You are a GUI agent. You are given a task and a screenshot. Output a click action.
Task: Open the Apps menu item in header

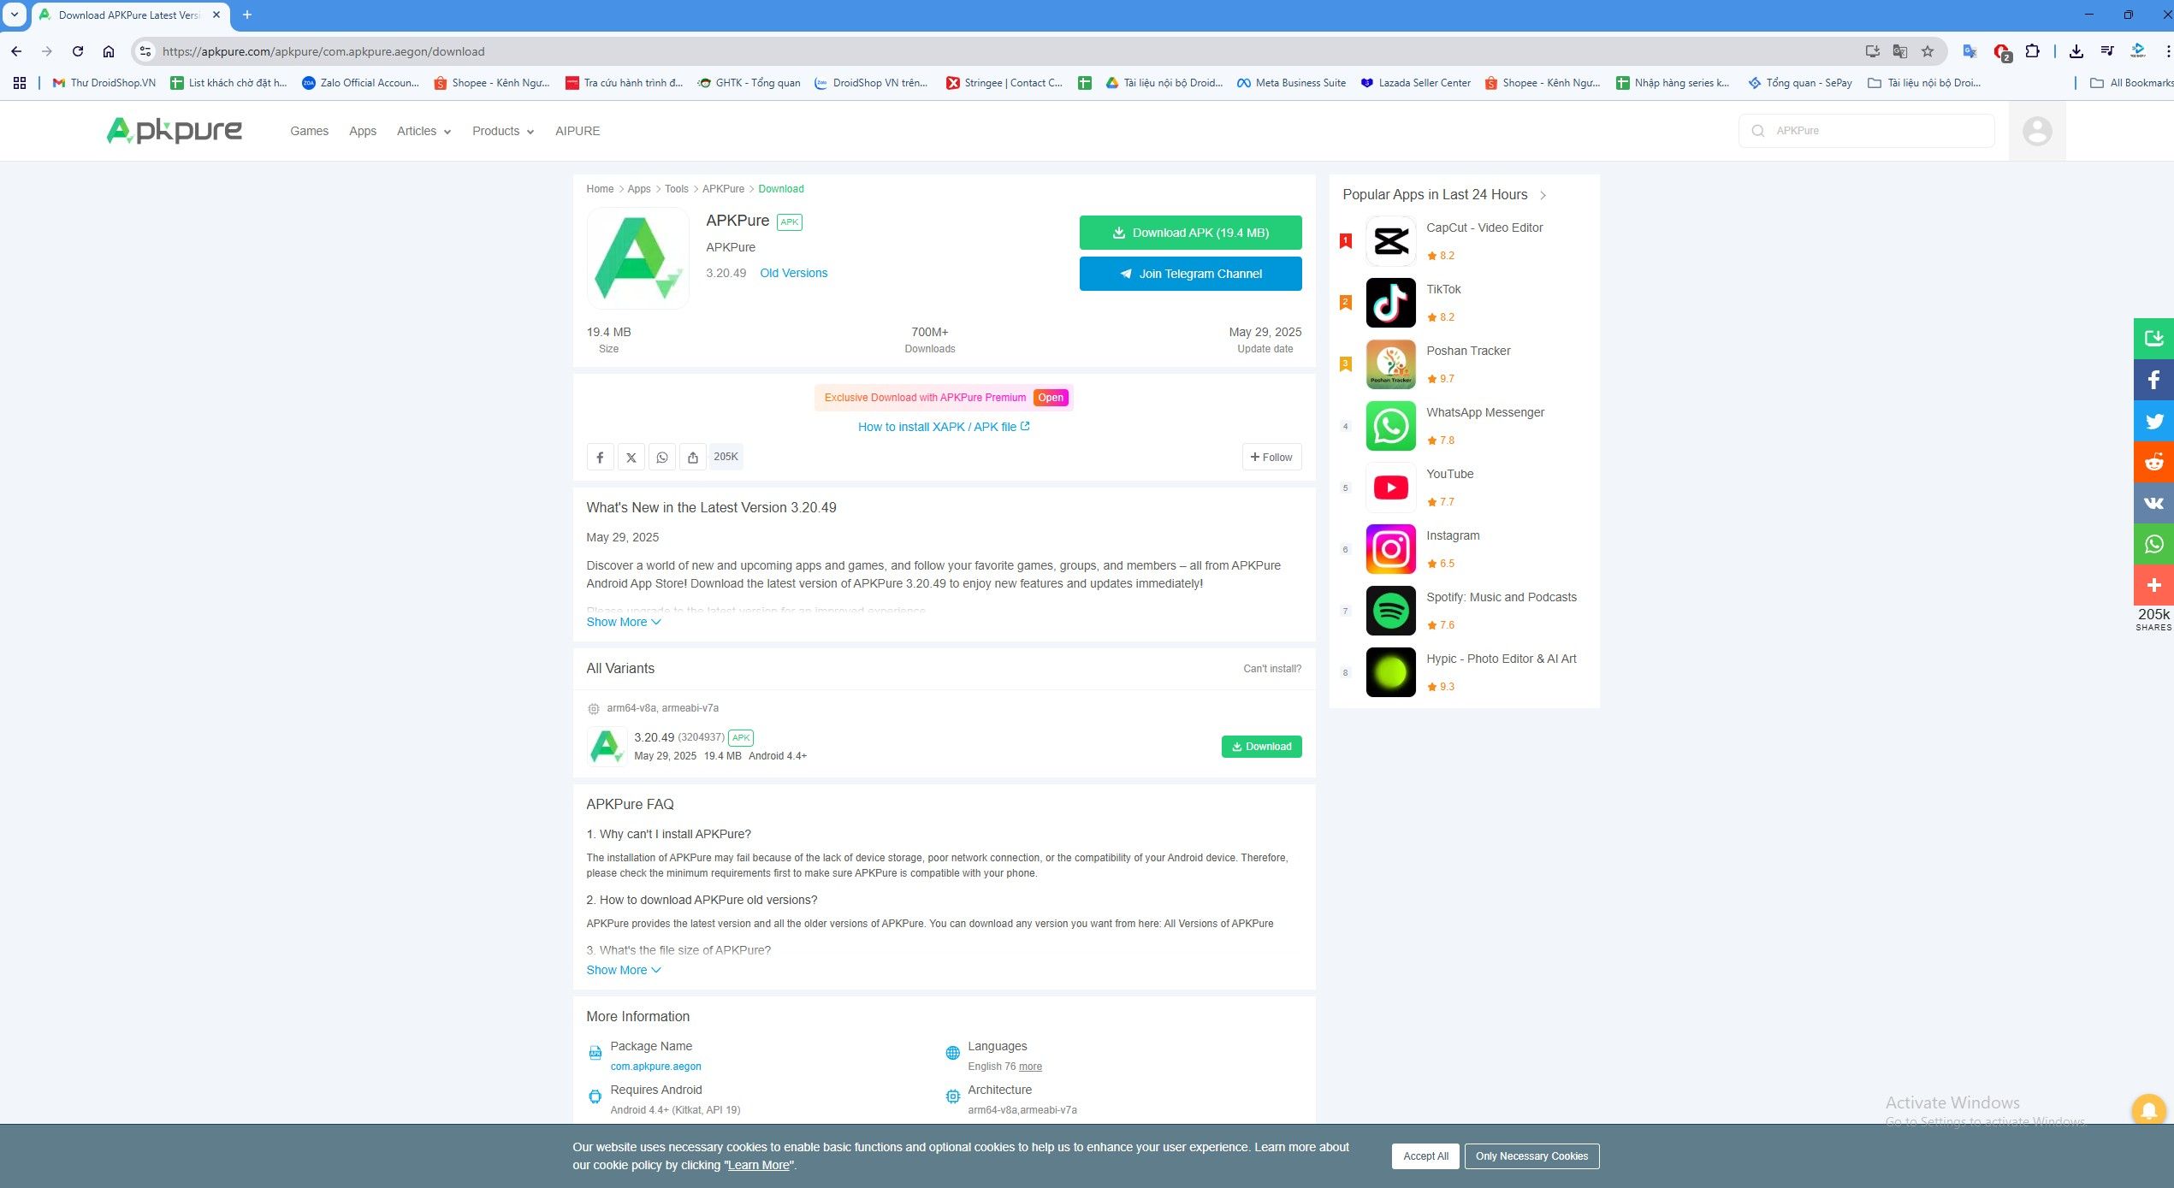[x=363, y=131]
